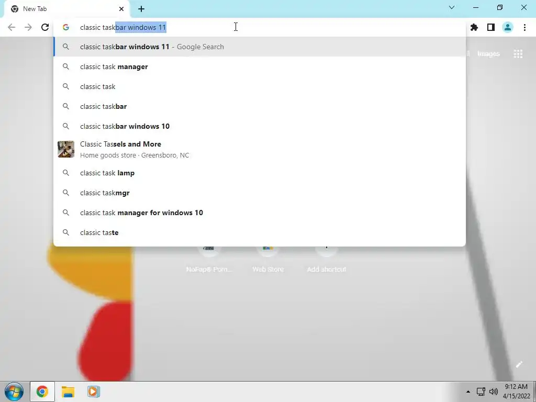Click the Google icon in address bar
This screenshot has height=402, width=536.
tap(66, 27)
